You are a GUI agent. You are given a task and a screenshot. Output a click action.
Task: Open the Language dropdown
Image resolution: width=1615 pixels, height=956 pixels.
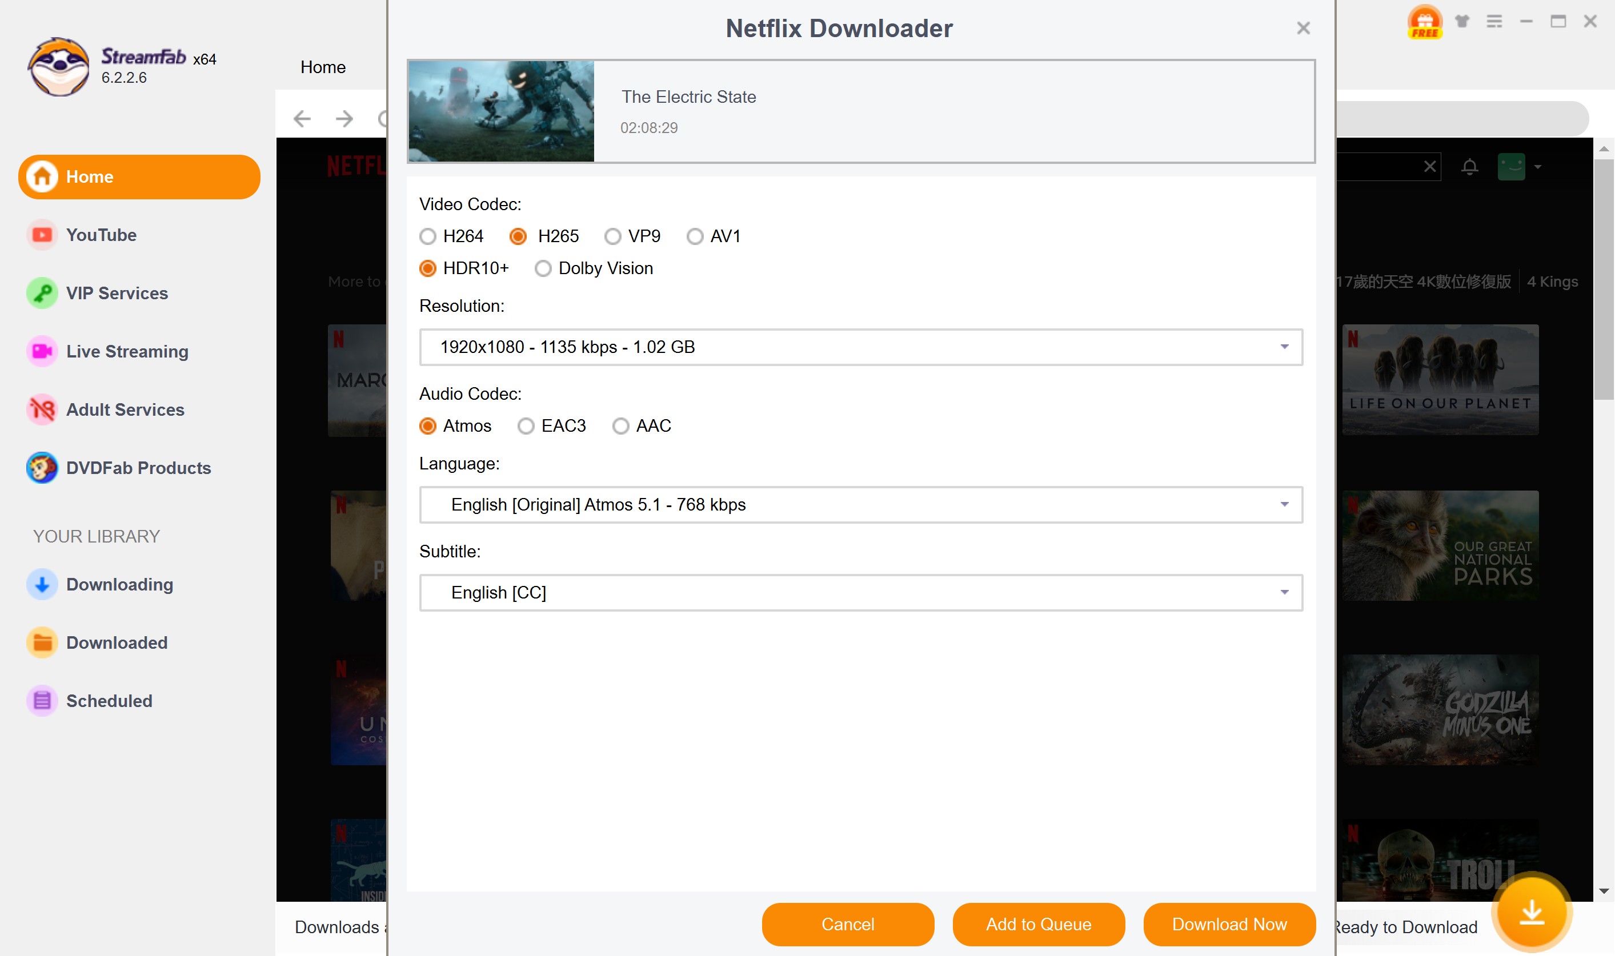[x=861, y=504]
